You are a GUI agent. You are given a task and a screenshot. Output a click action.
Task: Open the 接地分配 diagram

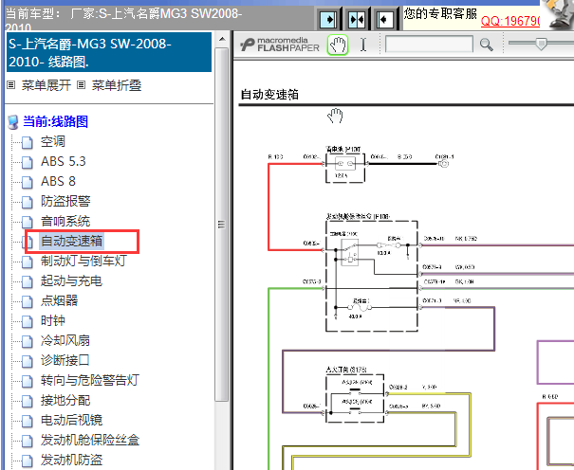pos(65,400)
